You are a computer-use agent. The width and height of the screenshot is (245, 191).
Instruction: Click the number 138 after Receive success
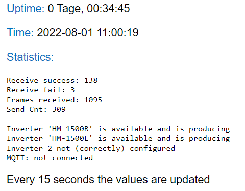pos(91,80)
